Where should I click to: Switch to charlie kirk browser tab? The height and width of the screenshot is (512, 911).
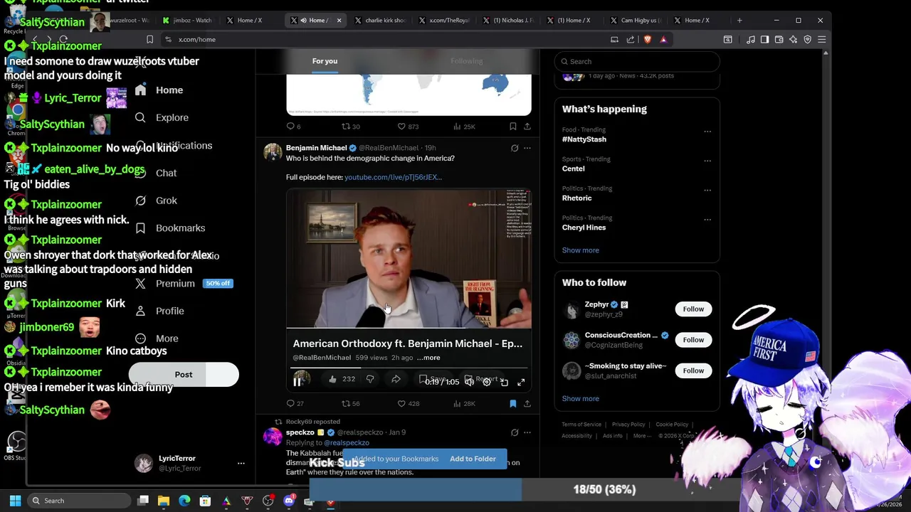pyautogui.click(x=379, y=21)
